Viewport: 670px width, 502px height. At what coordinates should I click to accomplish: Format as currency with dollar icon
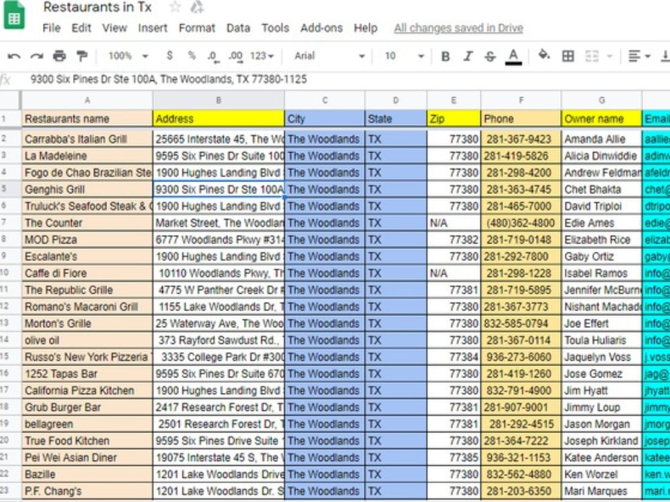point(170,56)
